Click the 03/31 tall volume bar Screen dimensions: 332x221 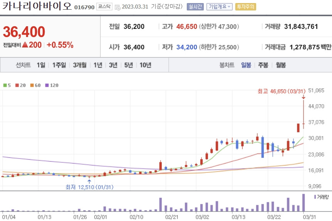pos(303,202)
